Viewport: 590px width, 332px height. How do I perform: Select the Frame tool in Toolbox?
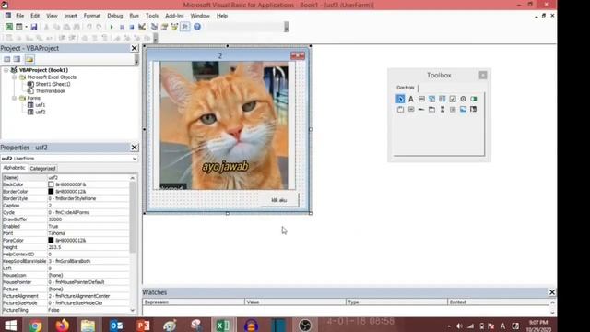tap(400, 109)
